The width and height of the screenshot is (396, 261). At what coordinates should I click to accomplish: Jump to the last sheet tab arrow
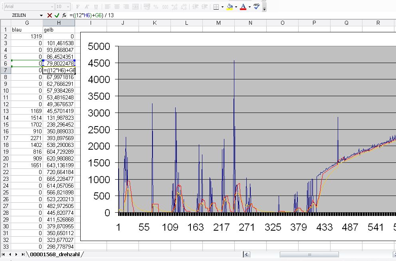pos(23,254)
